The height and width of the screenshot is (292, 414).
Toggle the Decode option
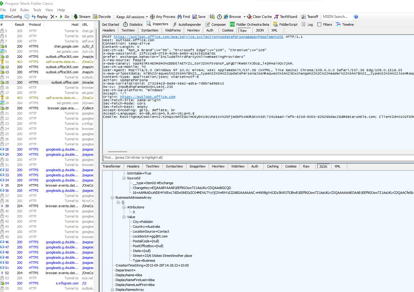point(102,17)
